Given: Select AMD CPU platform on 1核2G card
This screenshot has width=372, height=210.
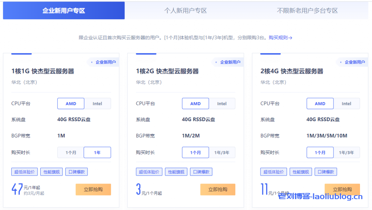Looking at the screenshot, I should 195,103.
